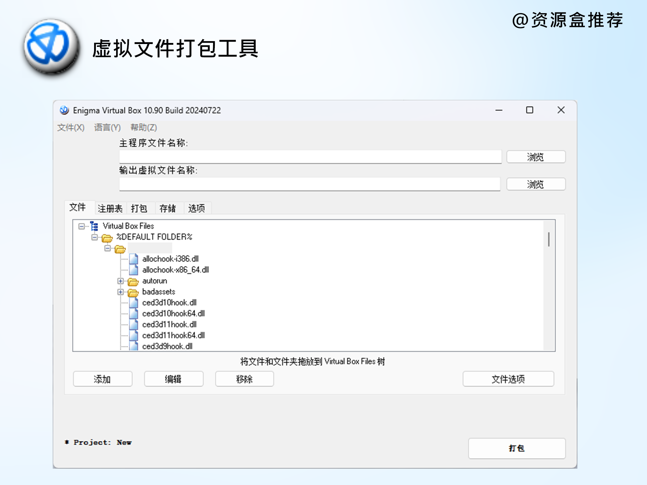Switch to the 注册表 tab

pyautogui.click(x=110, y=208)
